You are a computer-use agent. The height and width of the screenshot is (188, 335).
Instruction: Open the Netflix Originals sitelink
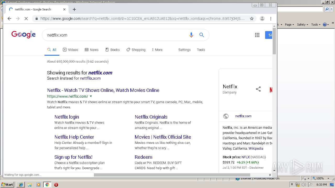pos(151,117)
